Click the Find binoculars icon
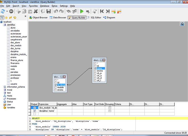Image resolution: width=188 pixels, height=136 pixels. (x=69, y=11)
